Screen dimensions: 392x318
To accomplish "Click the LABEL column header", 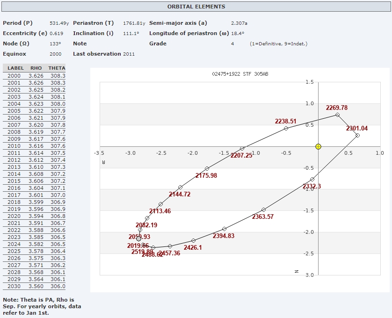I will pos(15,68).
